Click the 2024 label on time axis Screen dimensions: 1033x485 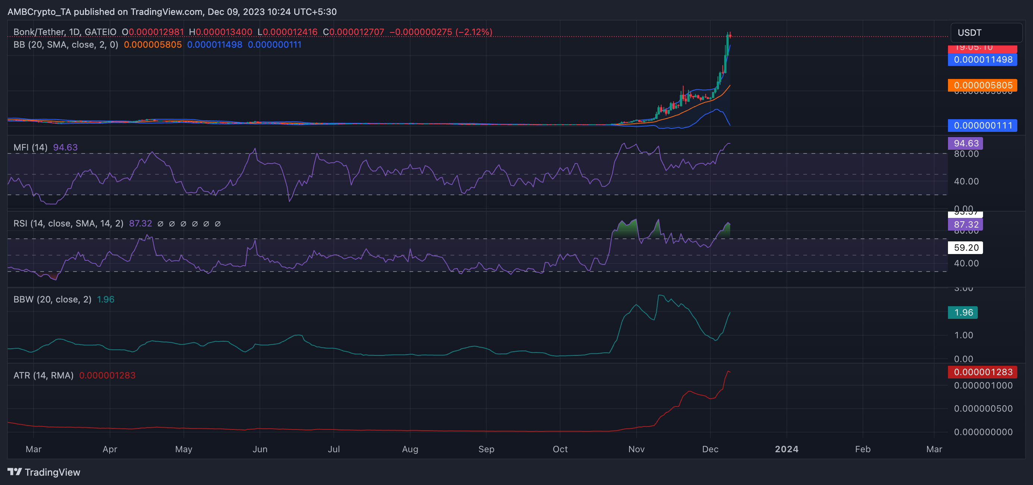click(x=786, y=449)
